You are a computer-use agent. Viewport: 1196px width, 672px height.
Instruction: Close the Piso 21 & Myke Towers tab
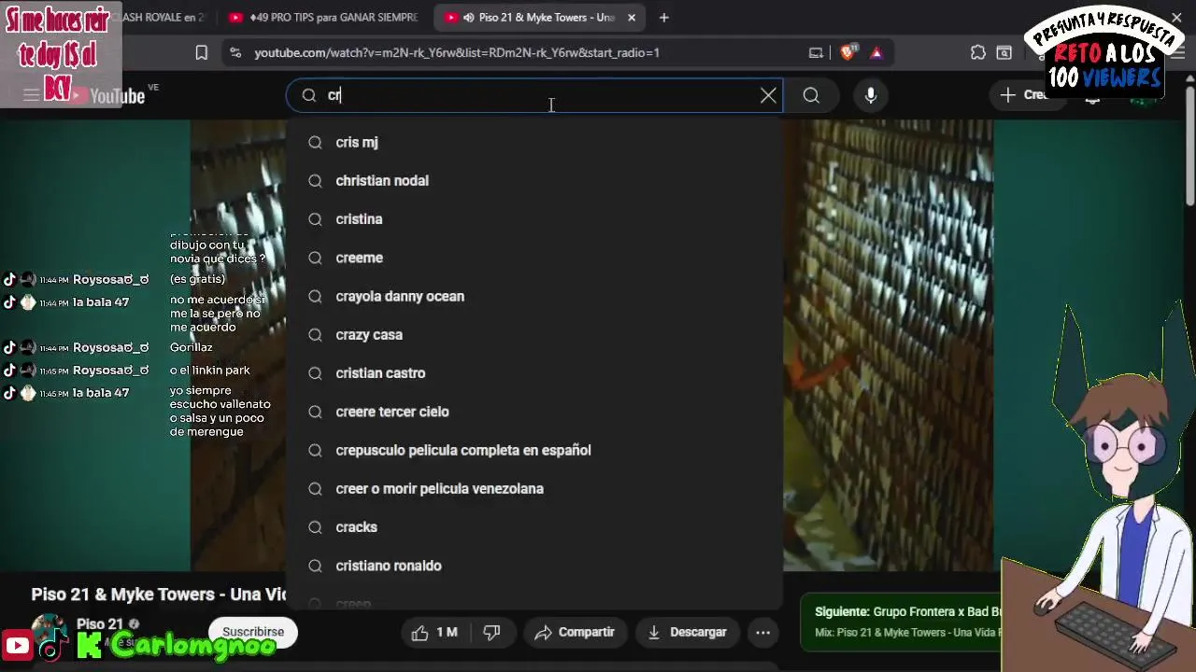(x=632, y=18)
